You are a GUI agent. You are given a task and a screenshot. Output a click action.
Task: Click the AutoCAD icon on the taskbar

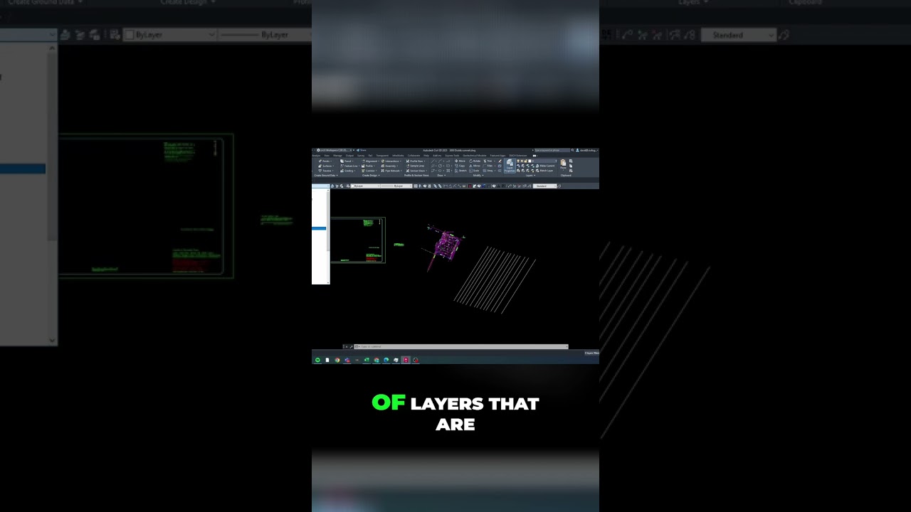click(406, 360)
